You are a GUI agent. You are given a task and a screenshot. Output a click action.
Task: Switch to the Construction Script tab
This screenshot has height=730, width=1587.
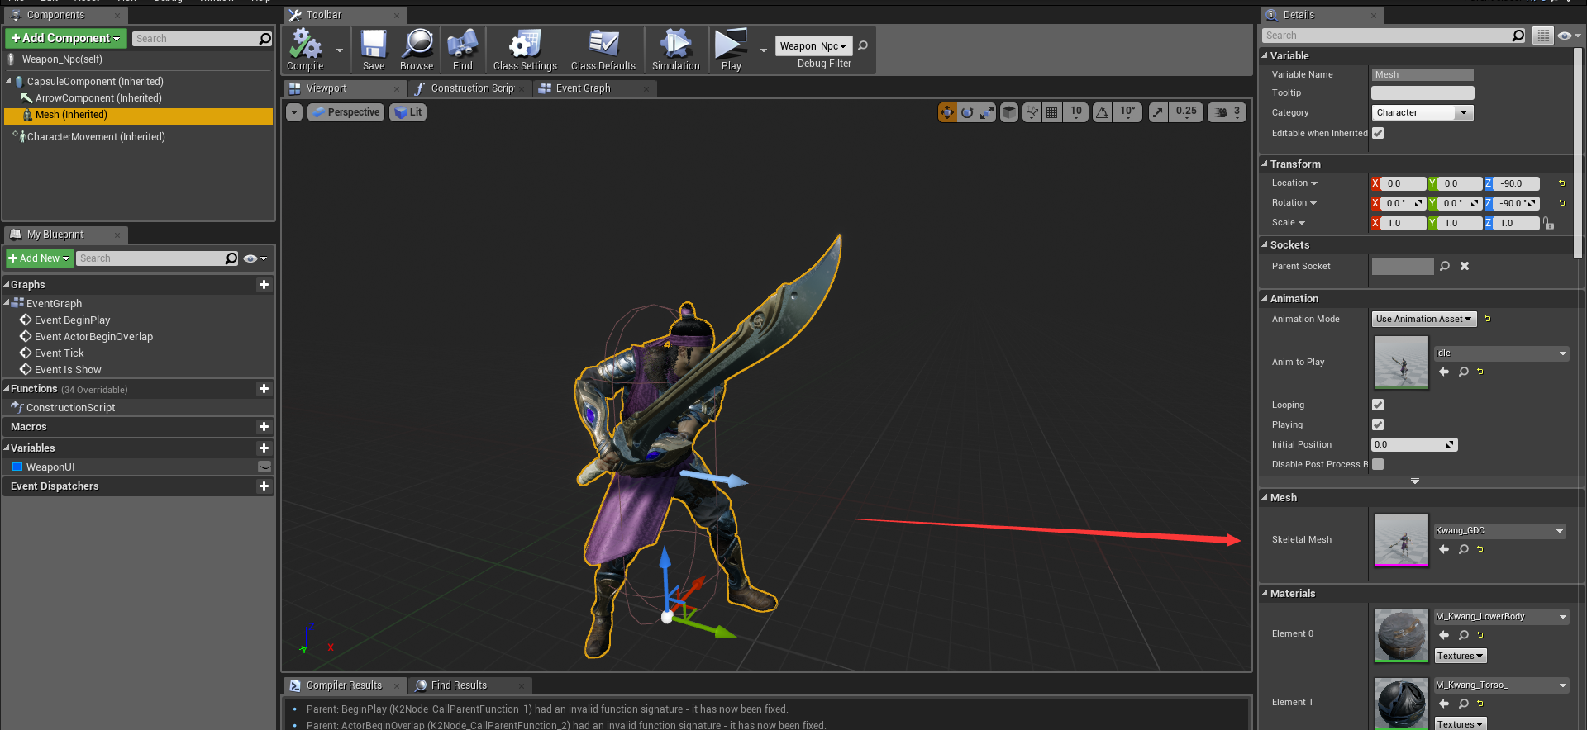[x=472, y=88]
